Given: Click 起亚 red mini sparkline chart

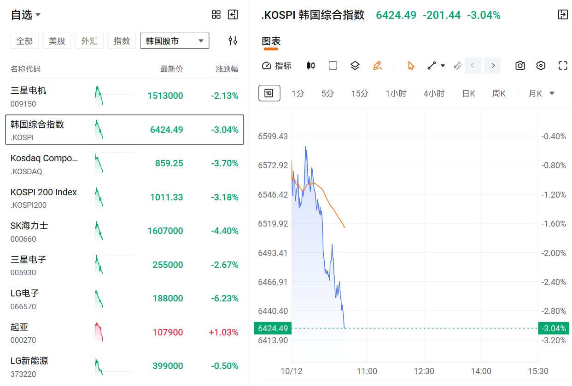Looking at the screenshot, I should point(99,332).
